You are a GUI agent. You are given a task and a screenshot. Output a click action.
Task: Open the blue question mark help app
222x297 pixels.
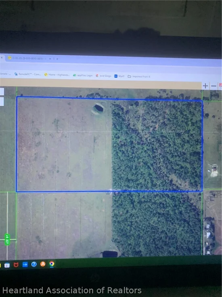tap(34, 264)
